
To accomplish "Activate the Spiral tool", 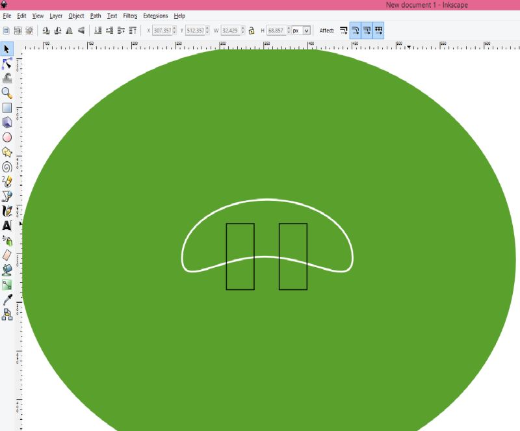I will coord(8,166).
